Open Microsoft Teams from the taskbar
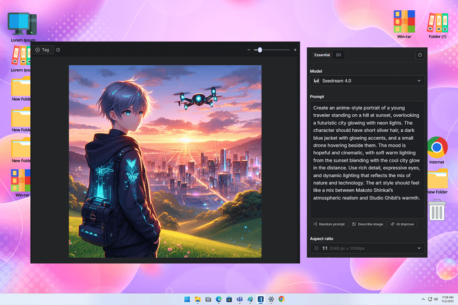 click(240, 299)
